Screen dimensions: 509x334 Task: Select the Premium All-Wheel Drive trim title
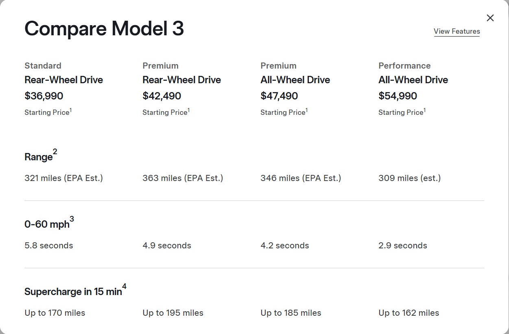tap(295, 80)
